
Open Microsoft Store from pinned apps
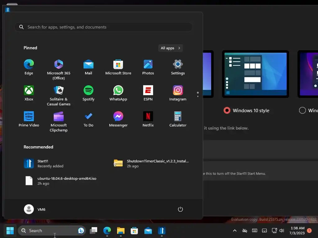pyautogui.click(x=118, y=67)
